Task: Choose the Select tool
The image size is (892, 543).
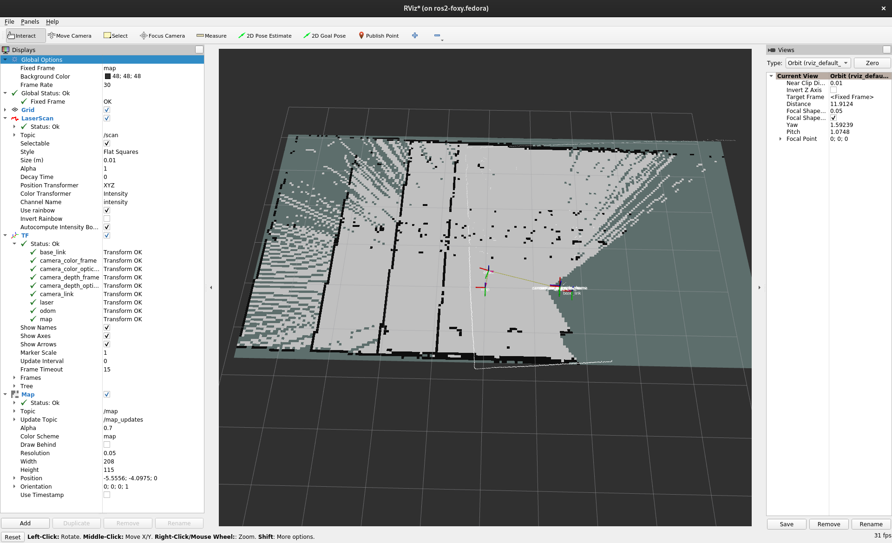Action: (115, 35)
